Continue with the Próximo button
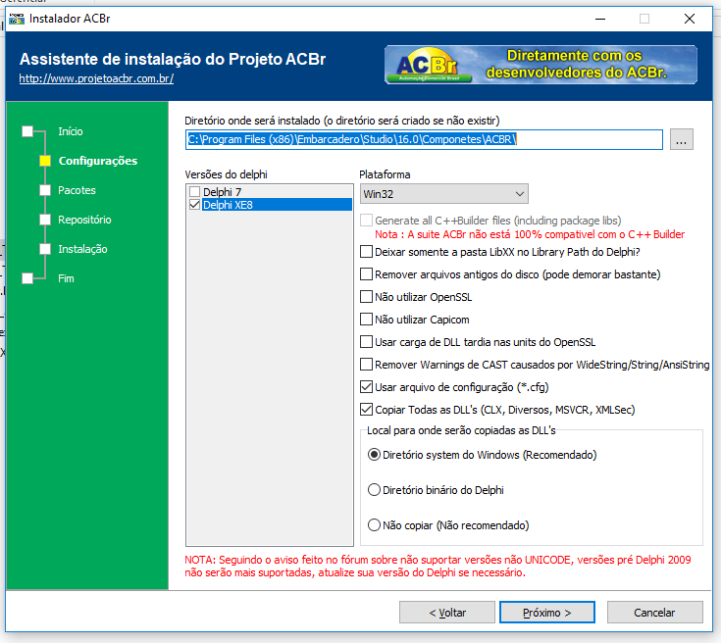The width and height of the screenshot is (721, 643). pyautogui.click(x=547, y=613)
